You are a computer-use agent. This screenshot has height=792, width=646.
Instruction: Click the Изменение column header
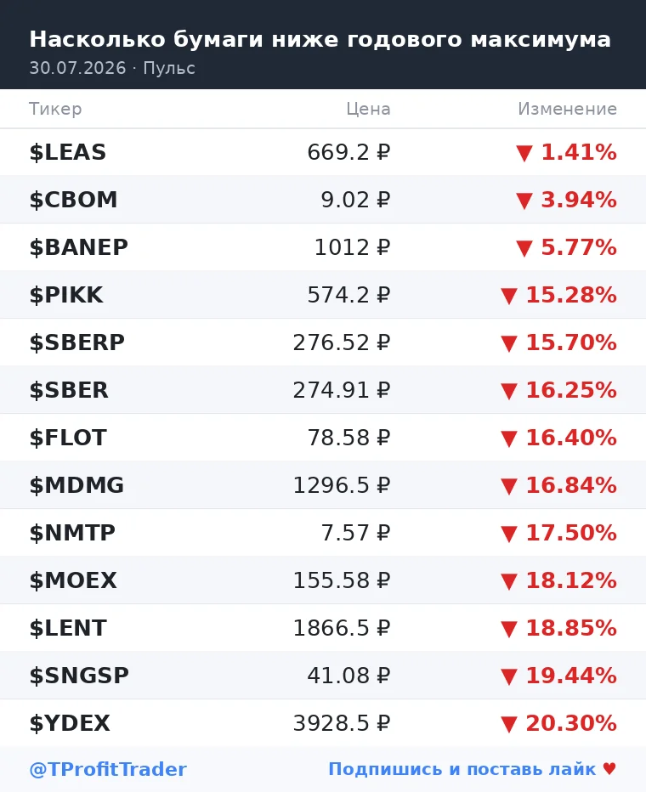coord(567,109)
